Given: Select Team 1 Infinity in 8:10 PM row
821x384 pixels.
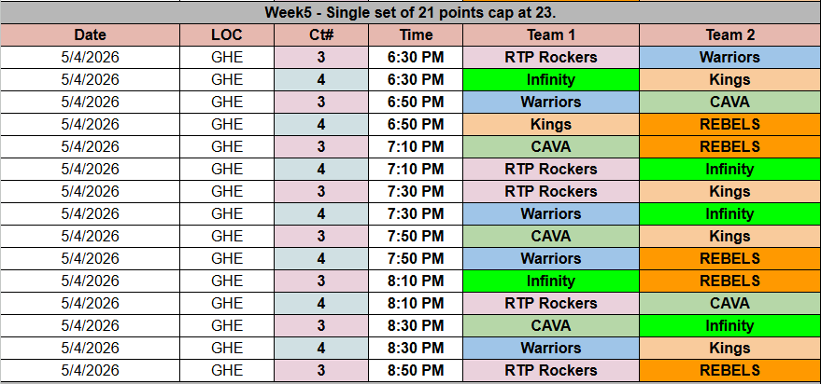Looking at the screenshot, I should (550, 281).
